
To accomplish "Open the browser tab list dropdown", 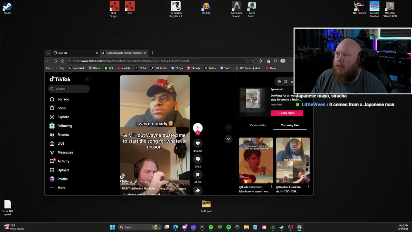I will tap(48, 53).
